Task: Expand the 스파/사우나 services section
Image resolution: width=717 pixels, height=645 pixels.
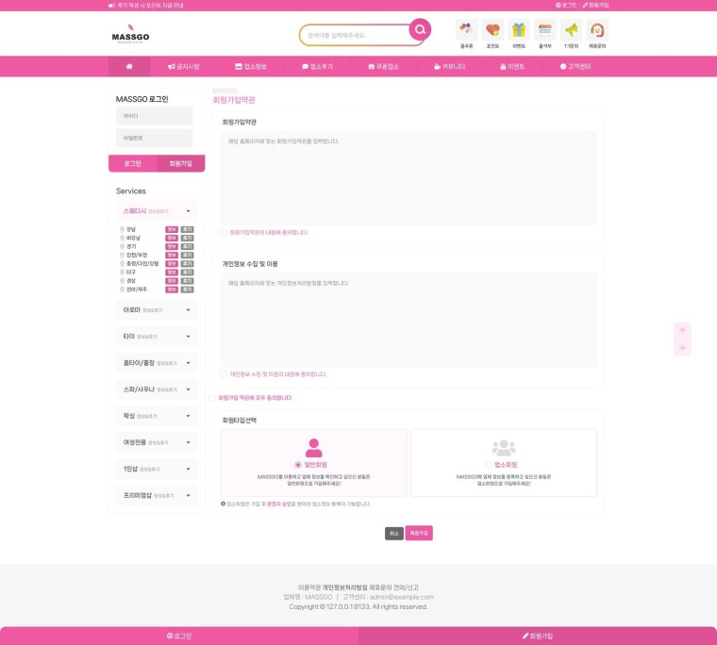Action: tap(157, 389)
